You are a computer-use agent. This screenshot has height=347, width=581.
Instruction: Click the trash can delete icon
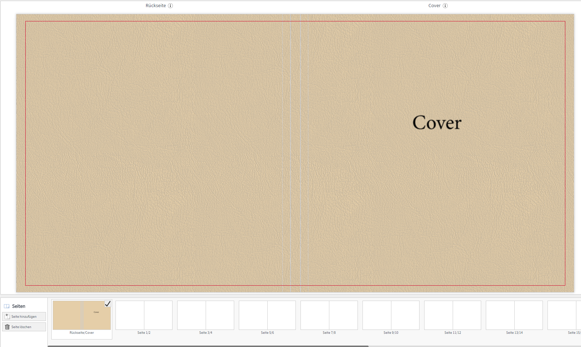[7, 327]
